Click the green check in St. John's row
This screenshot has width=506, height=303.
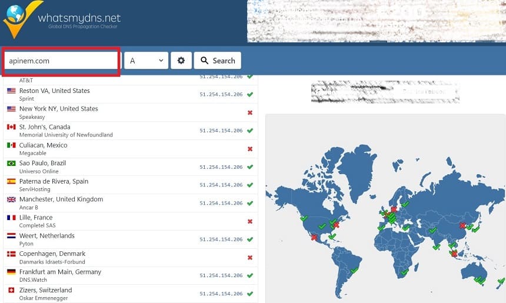point(250,131)
